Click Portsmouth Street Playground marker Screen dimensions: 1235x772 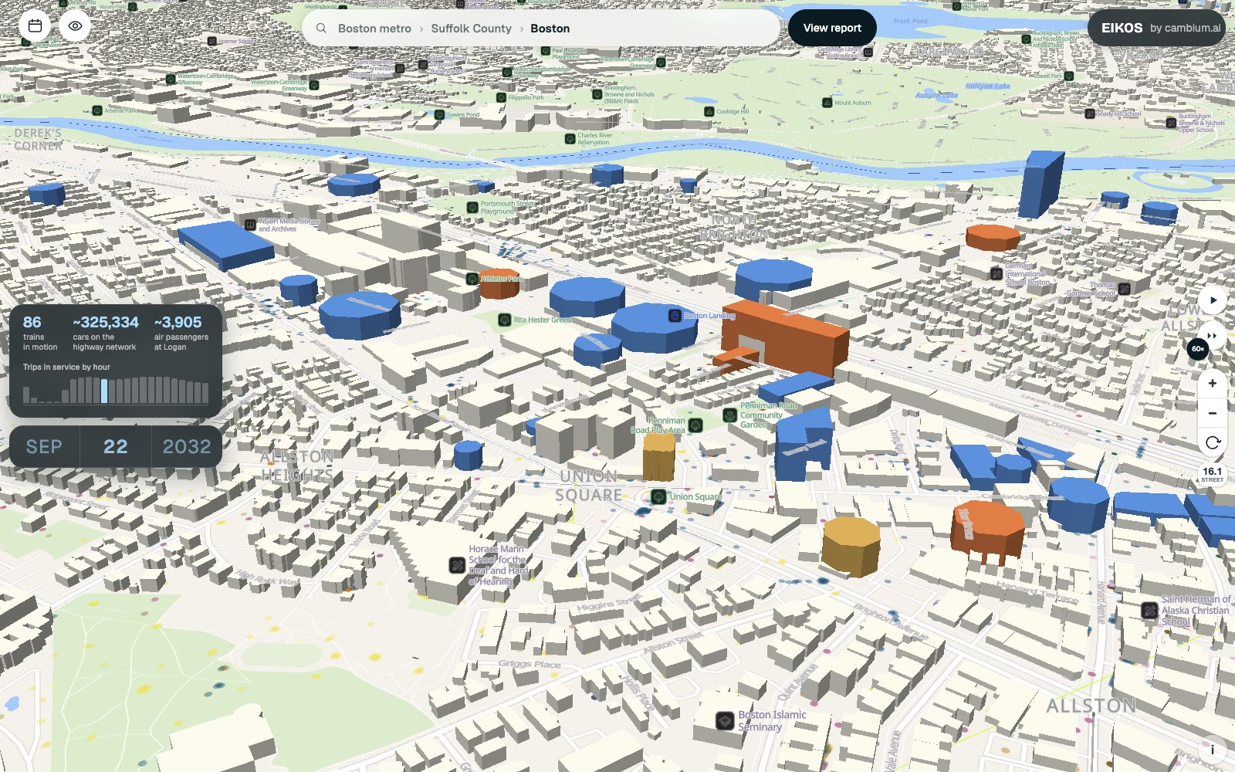point(472,207)
